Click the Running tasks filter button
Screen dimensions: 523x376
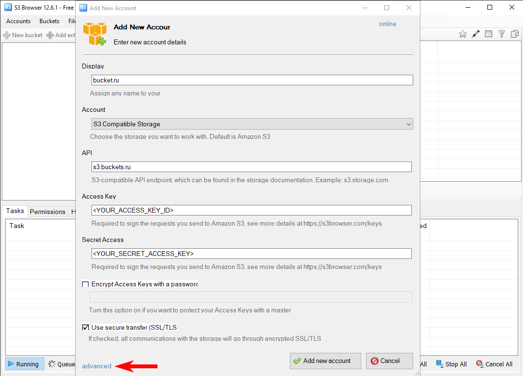coord(25,364)
